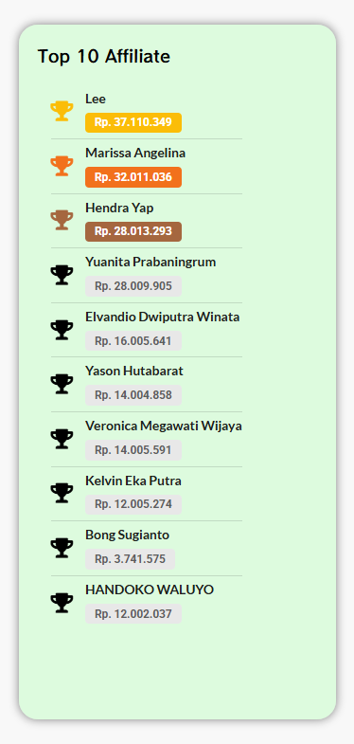Click the Rp. 3.741.575 amount badge
354x744 pixels.
click(130, 559)
